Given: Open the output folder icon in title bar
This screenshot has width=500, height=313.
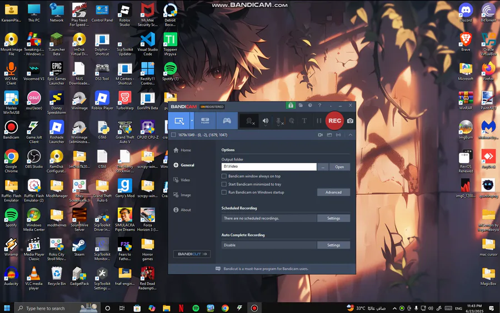Looking at the screenshot, I should click(x=301, y=105).
